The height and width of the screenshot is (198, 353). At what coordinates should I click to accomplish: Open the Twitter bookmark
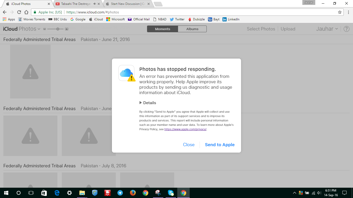click(x=177, y=19)
